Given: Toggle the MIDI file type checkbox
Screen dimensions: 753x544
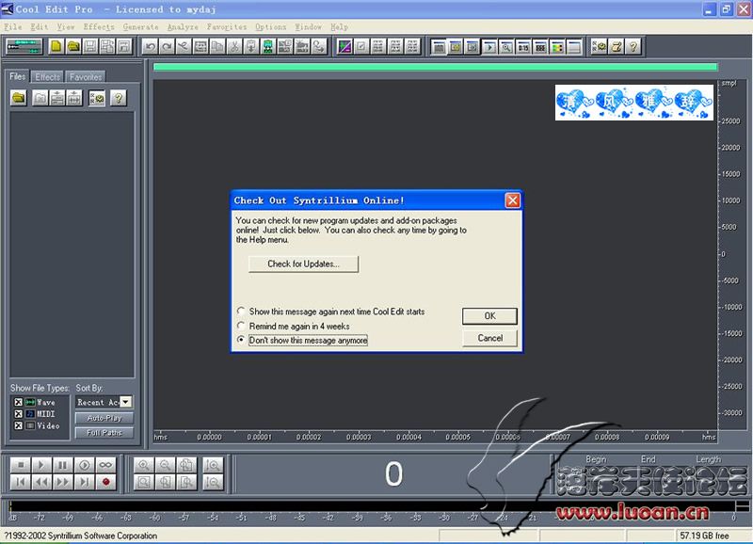Looking at the screenshot, I should 18,413.
